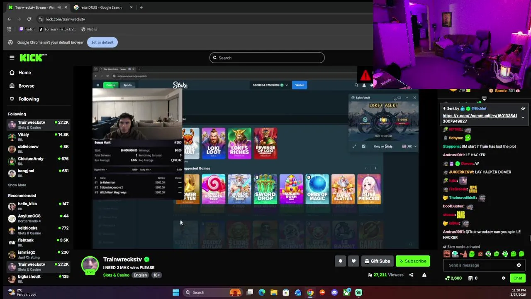Click Gift Subs button
The height and width of the screenshot is (299, 531).
click(377, 261)
